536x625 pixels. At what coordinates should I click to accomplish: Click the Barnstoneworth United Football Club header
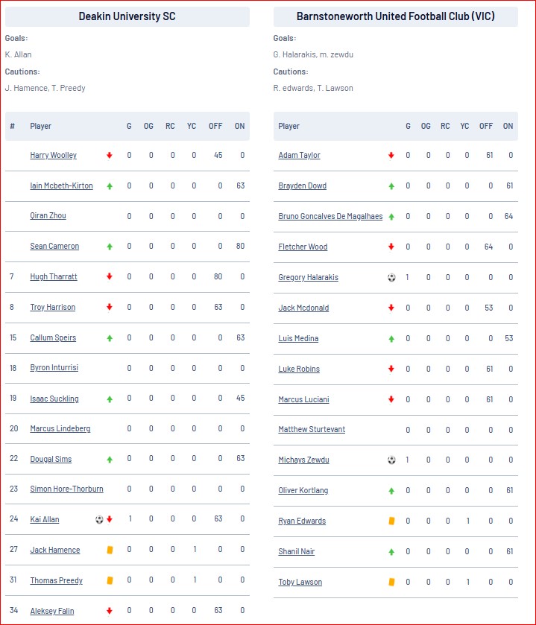[x=396, y=16]
